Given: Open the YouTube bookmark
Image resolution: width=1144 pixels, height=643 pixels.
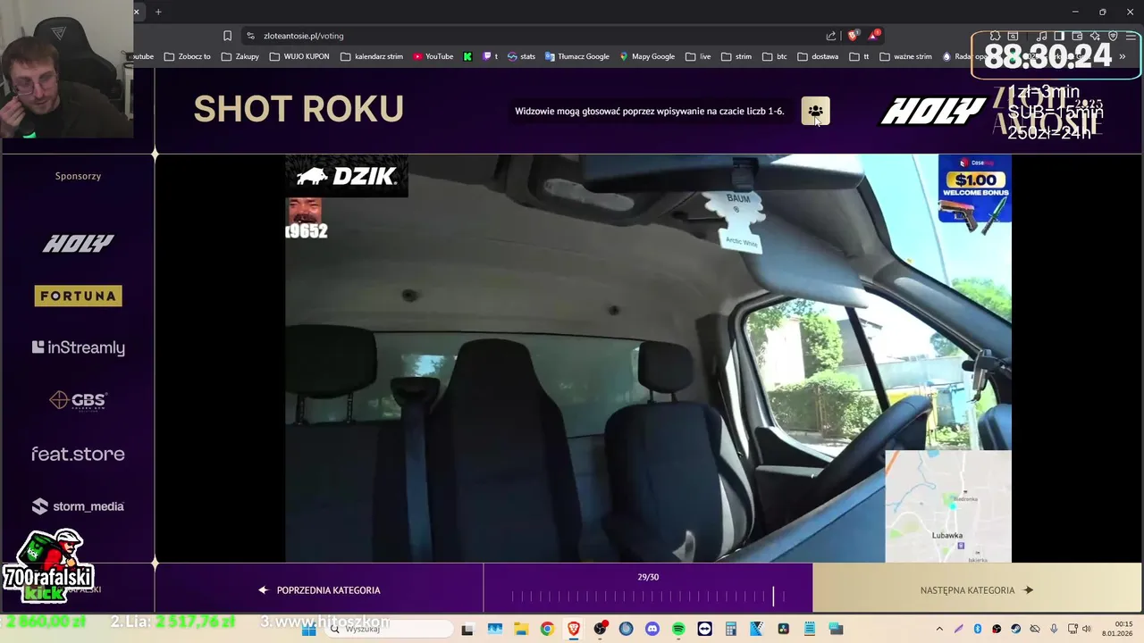Looking at the screenshot, I should tap(433, 56).
